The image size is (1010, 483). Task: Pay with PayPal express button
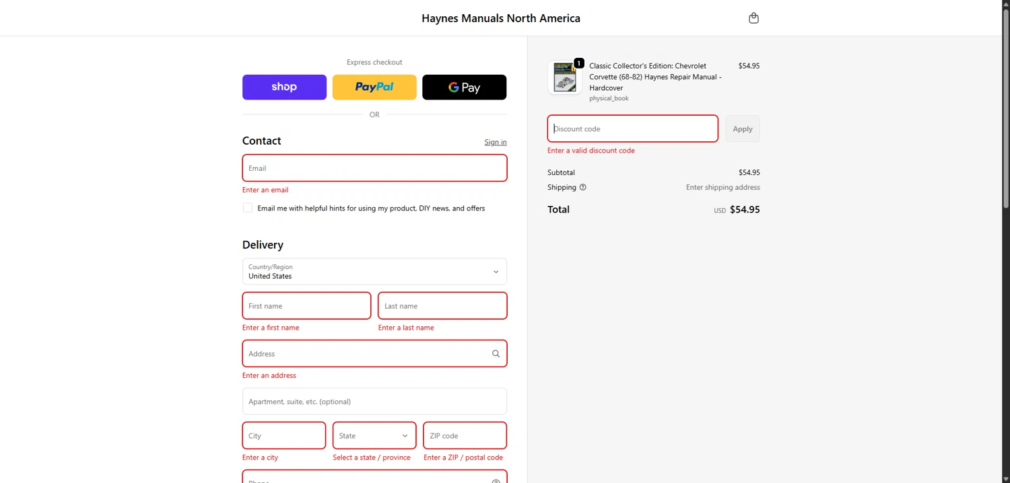click(374, 87)
